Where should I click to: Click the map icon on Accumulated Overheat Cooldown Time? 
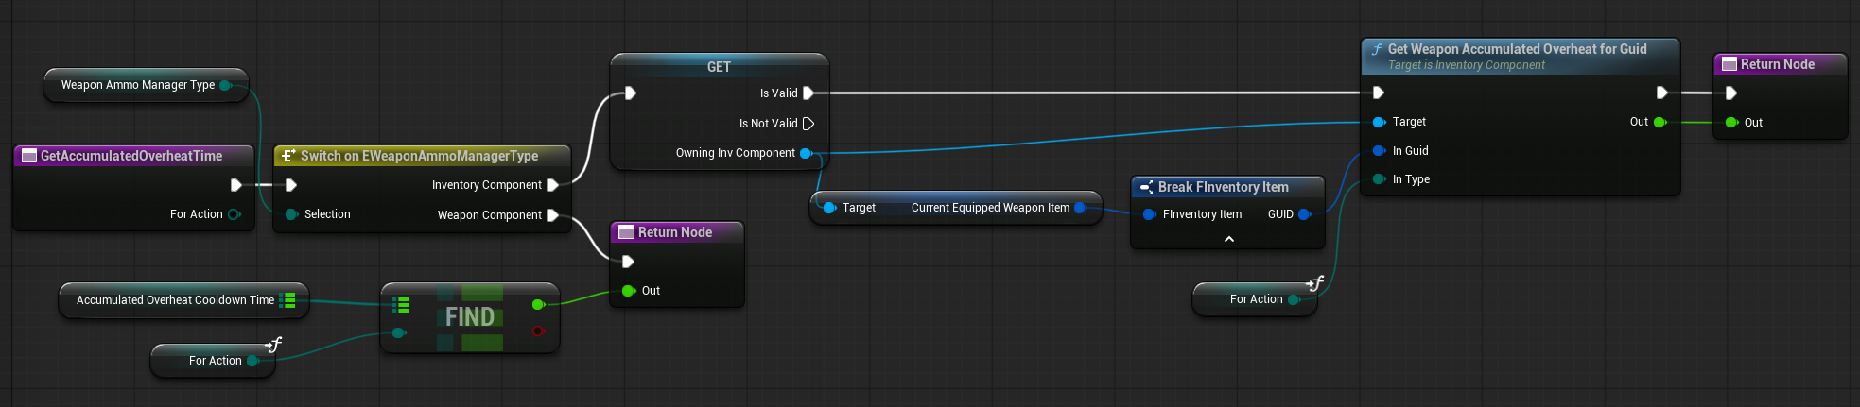click(x=288, y=300)
